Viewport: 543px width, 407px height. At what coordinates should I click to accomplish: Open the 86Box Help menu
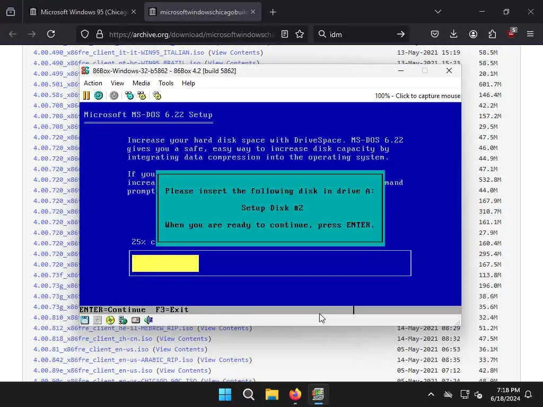pos(188,83)
